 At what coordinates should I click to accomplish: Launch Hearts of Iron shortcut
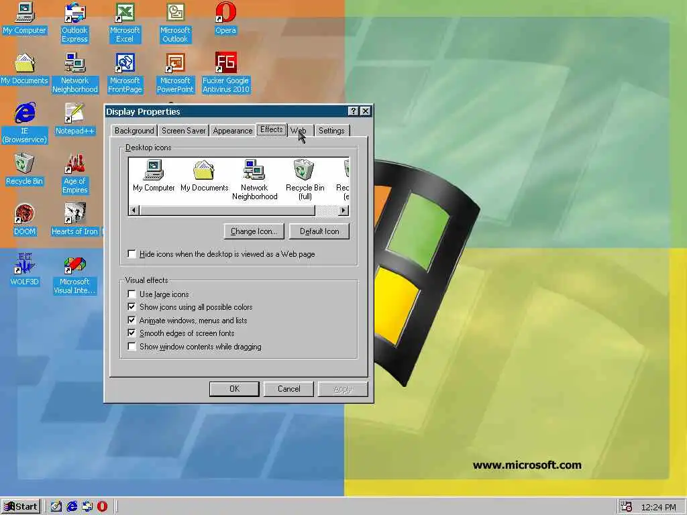(75, 220)
